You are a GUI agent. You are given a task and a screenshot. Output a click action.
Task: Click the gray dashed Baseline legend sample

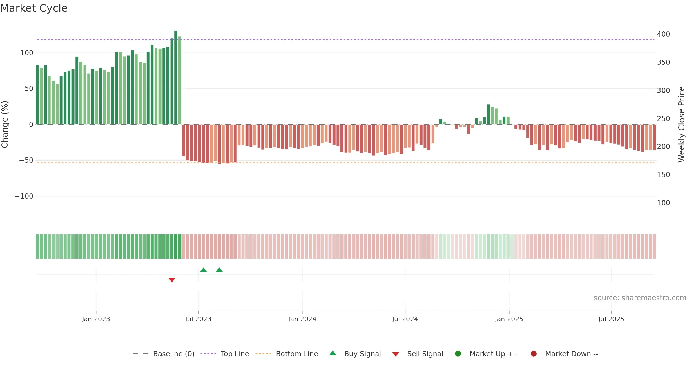(x=141, y=354)
